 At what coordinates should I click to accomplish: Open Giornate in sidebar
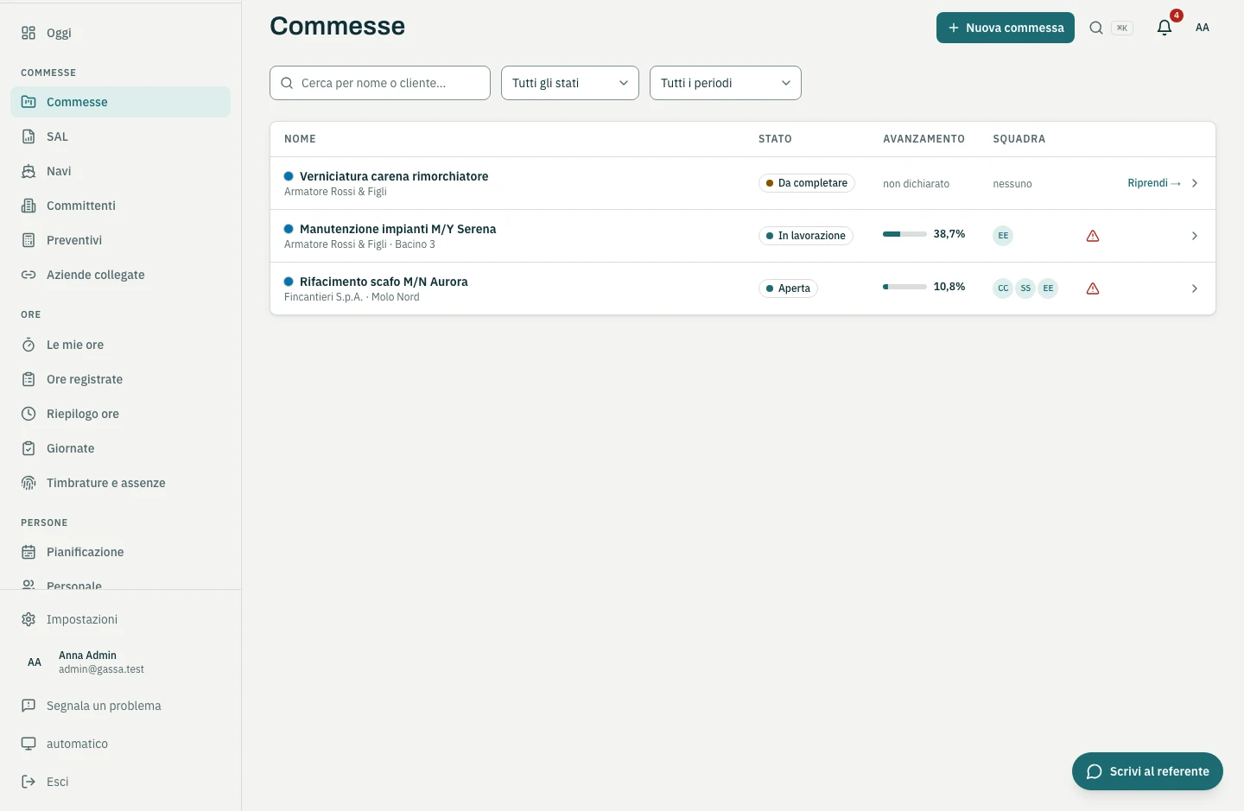[121, 448]
